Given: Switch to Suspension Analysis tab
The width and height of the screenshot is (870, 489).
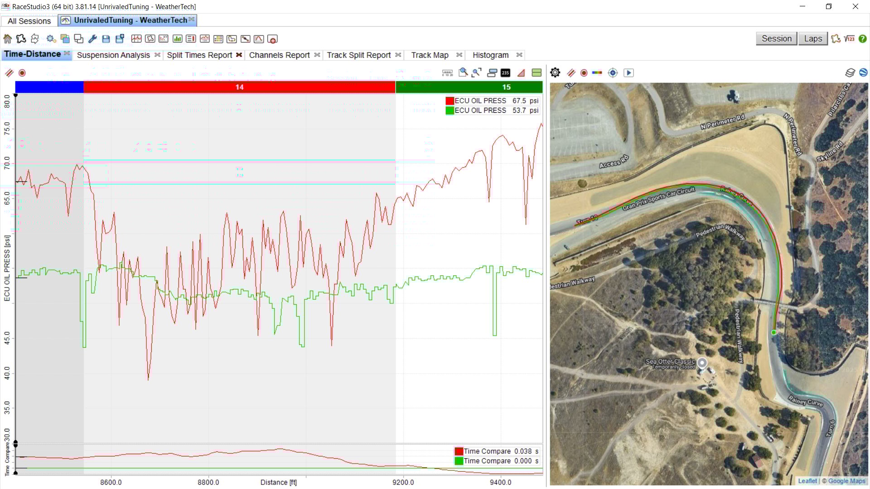Looking at the screenshot, I should pos(113,55).
